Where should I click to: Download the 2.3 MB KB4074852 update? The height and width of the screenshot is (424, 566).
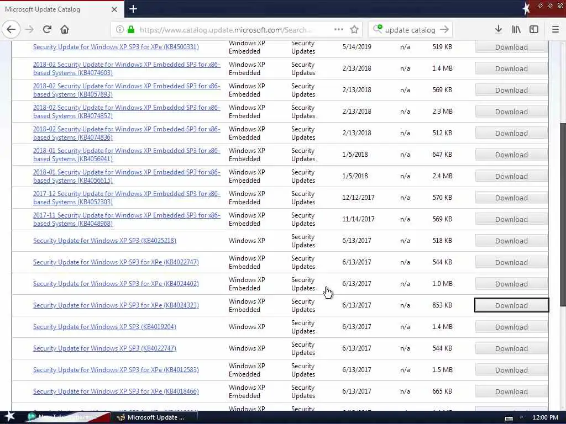pyautogui.click(x=511, y=112)
